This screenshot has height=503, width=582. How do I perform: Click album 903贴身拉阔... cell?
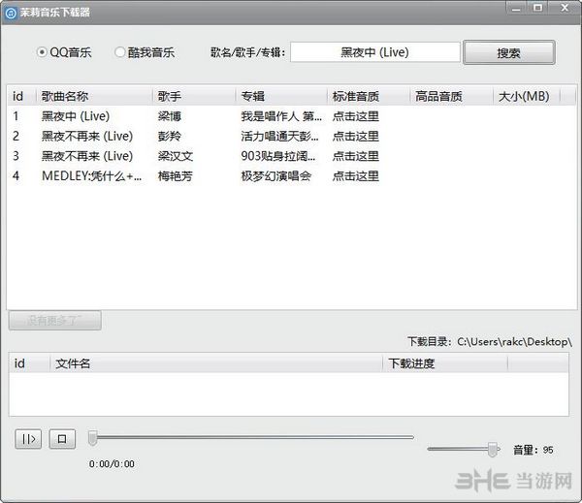[x=278, y=156]
